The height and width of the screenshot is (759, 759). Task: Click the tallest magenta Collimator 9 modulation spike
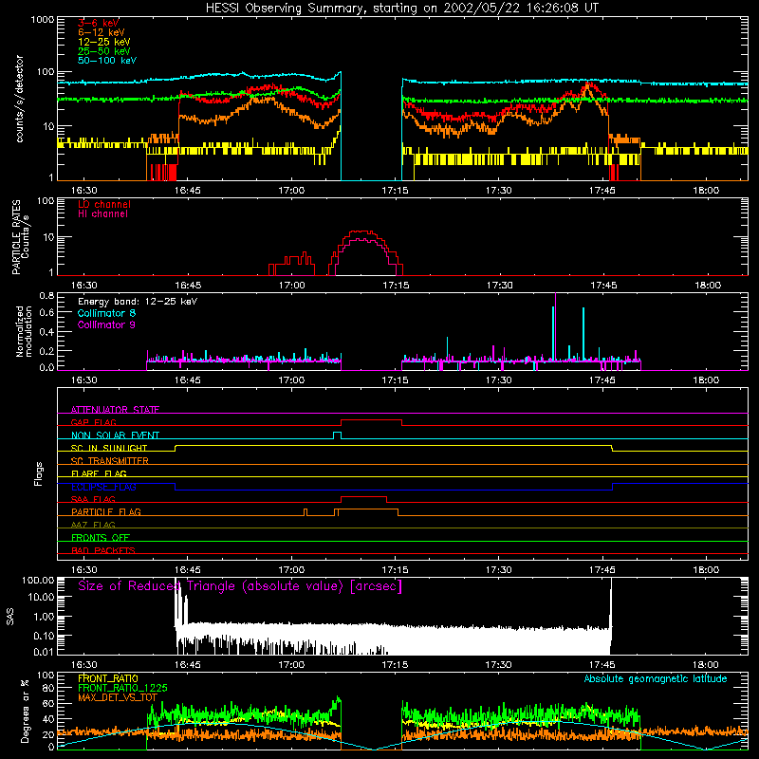pos(555,326)
